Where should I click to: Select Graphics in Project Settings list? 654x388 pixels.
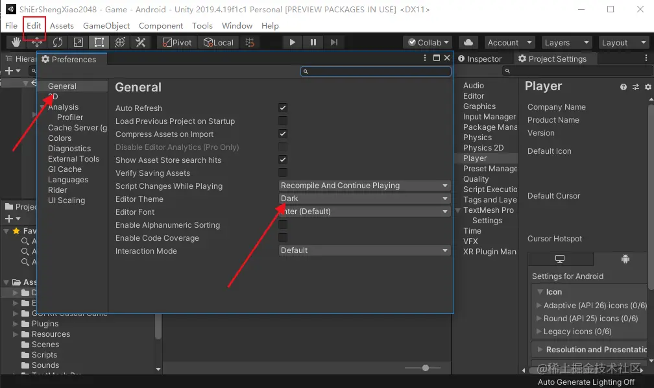coord(479,106)
